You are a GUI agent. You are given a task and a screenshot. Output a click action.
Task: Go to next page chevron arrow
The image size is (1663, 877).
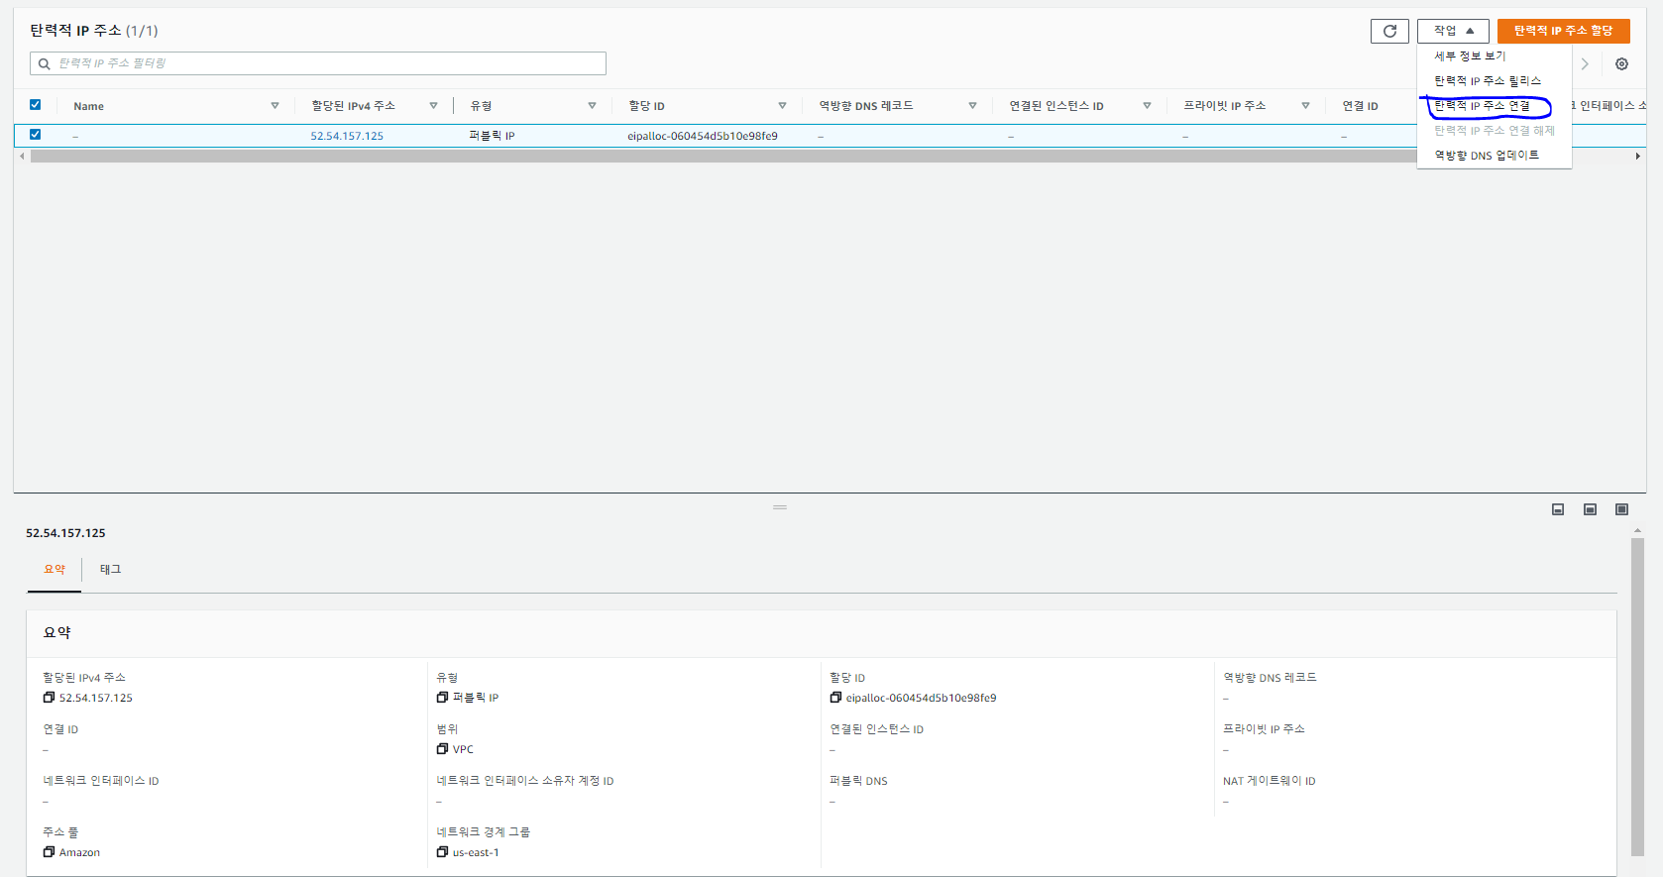point(1585,63)
